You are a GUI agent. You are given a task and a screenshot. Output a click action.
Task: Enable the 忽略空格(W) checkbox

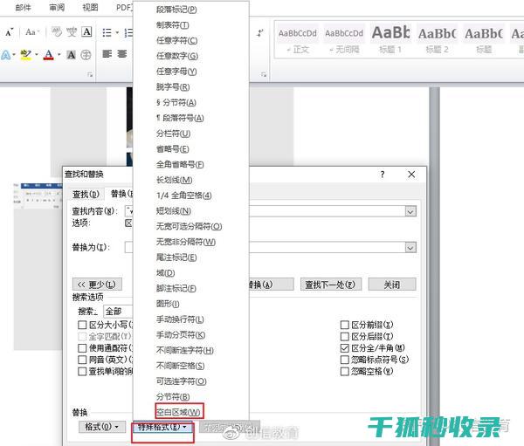tap(345, 372)
